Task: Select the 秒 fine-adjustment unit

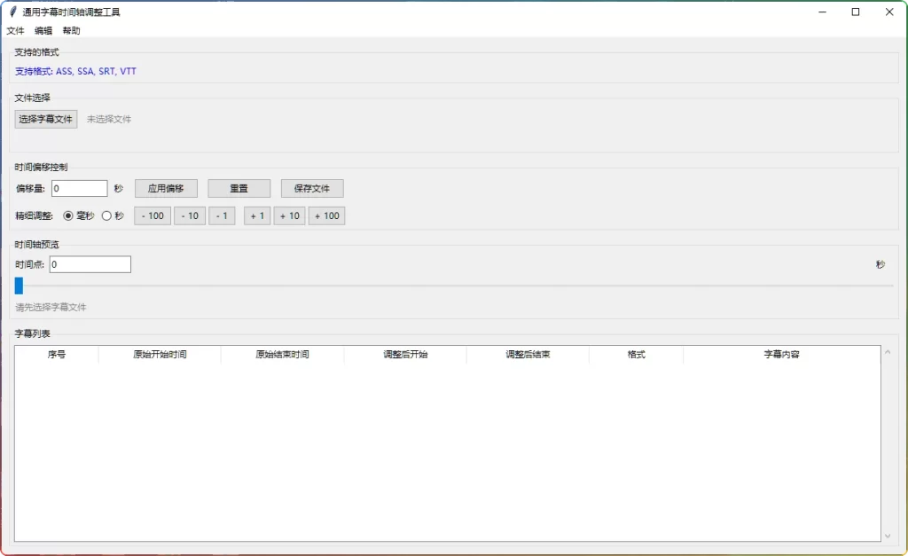Action: (106, 215)
